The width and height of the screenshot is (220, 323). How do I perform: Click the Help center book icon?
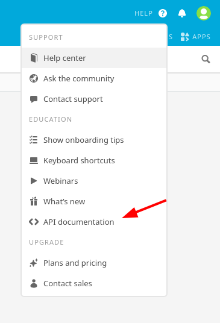(x=34, y=58)
